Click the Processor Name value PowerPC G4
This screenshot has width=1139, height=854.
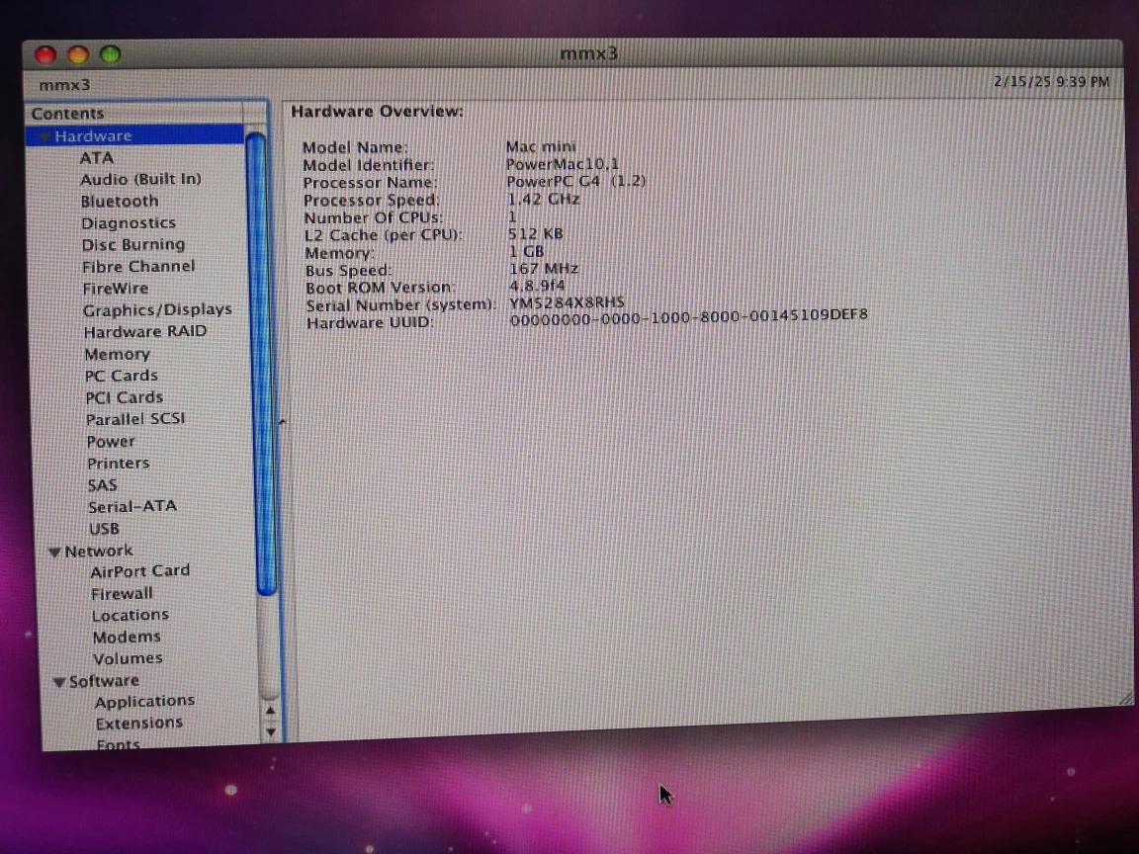[575, 182]
